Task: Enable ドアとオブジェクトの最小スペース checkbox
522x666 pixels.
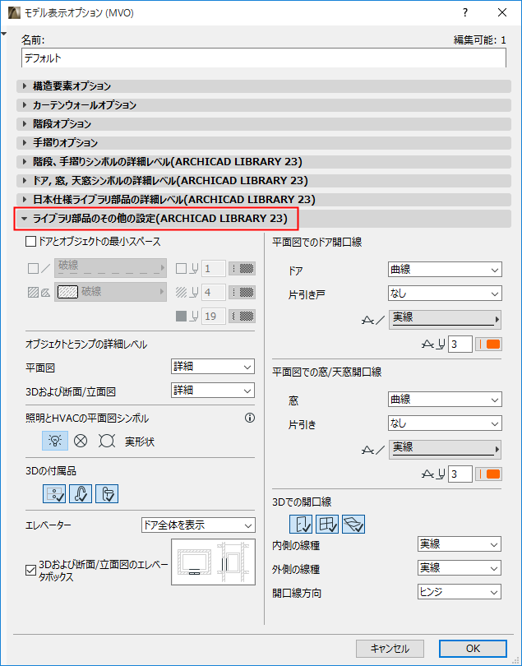Action: tap(30, 242)
